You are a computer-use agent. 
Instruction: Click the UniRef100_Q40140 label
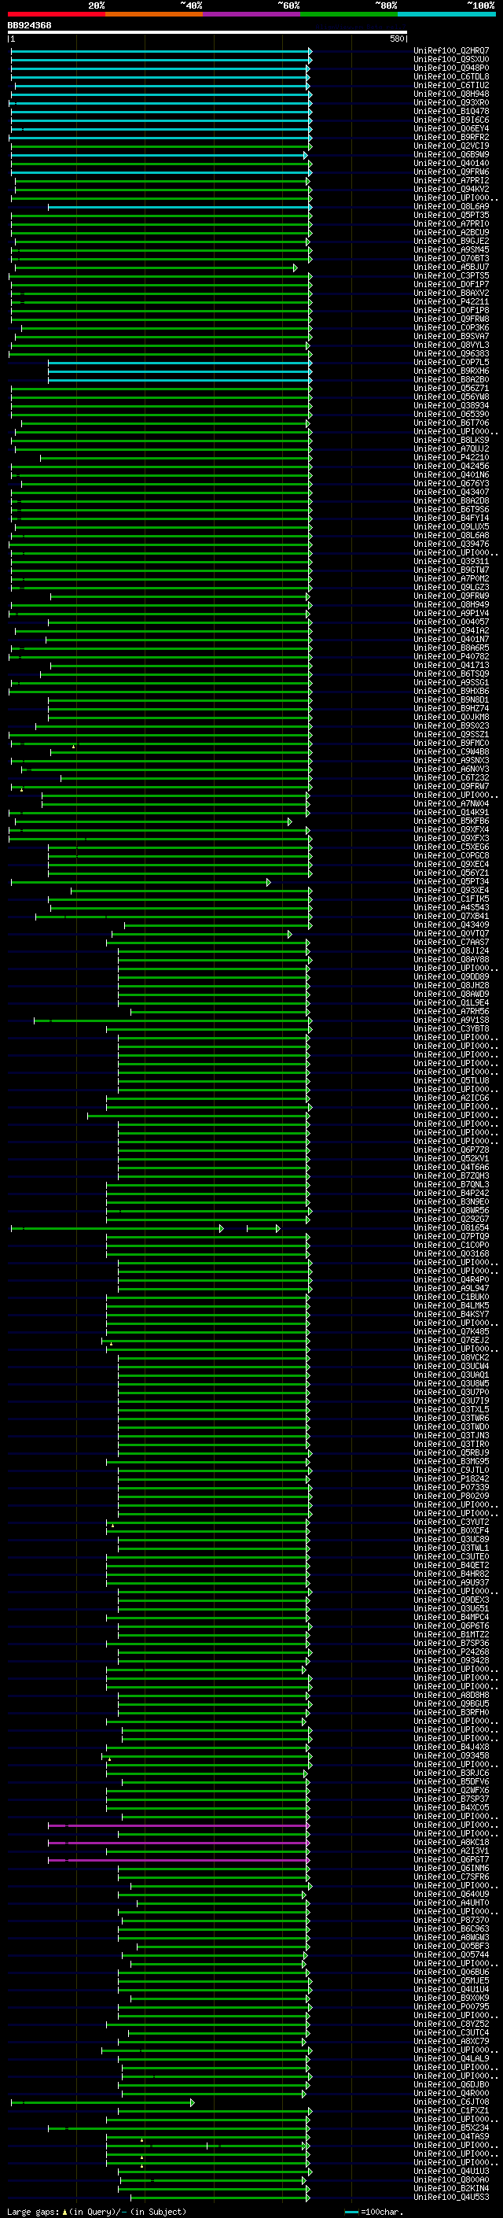click(x=451, y=163)
